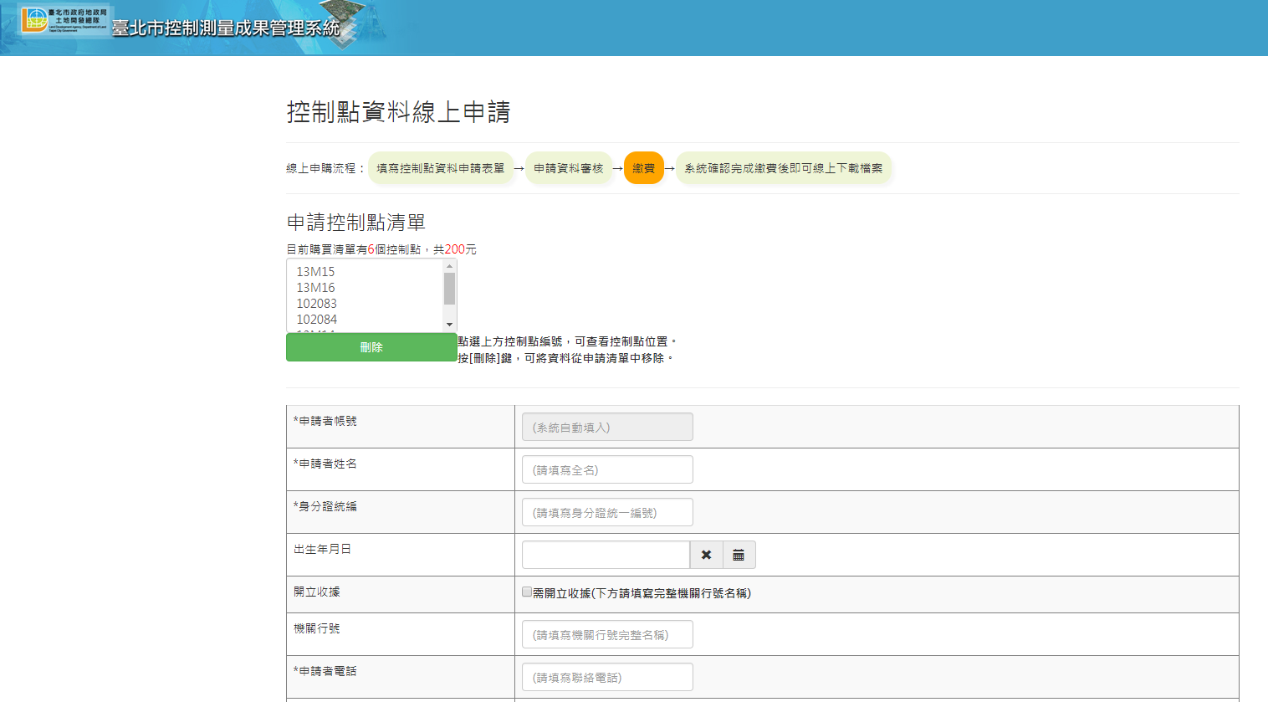Image resolution: width=1268 pixels, height=702 pixels.
Task: Open the calendar date picker icon
Action: tap(739, 555)
